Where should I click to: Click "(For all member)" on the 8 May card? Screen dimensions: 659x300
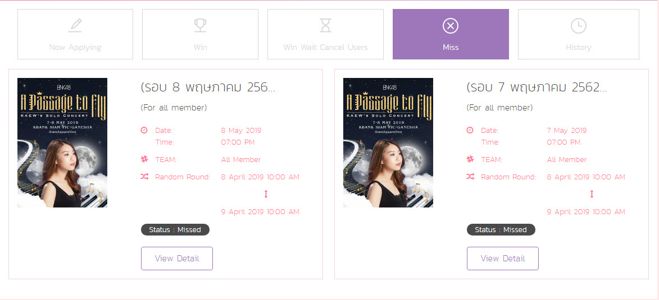coord(174,108)
